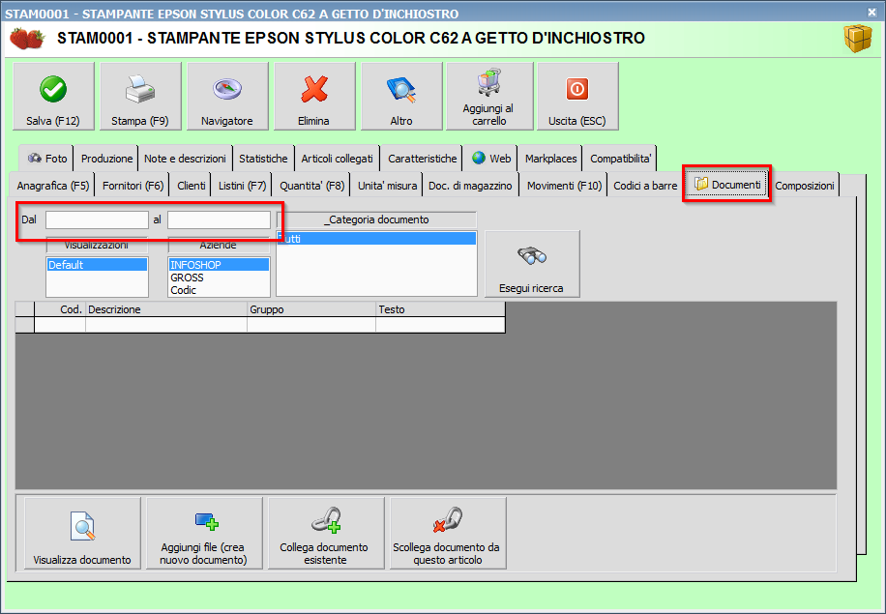Open the Articoli collegati tab

(x=337, y=159)
